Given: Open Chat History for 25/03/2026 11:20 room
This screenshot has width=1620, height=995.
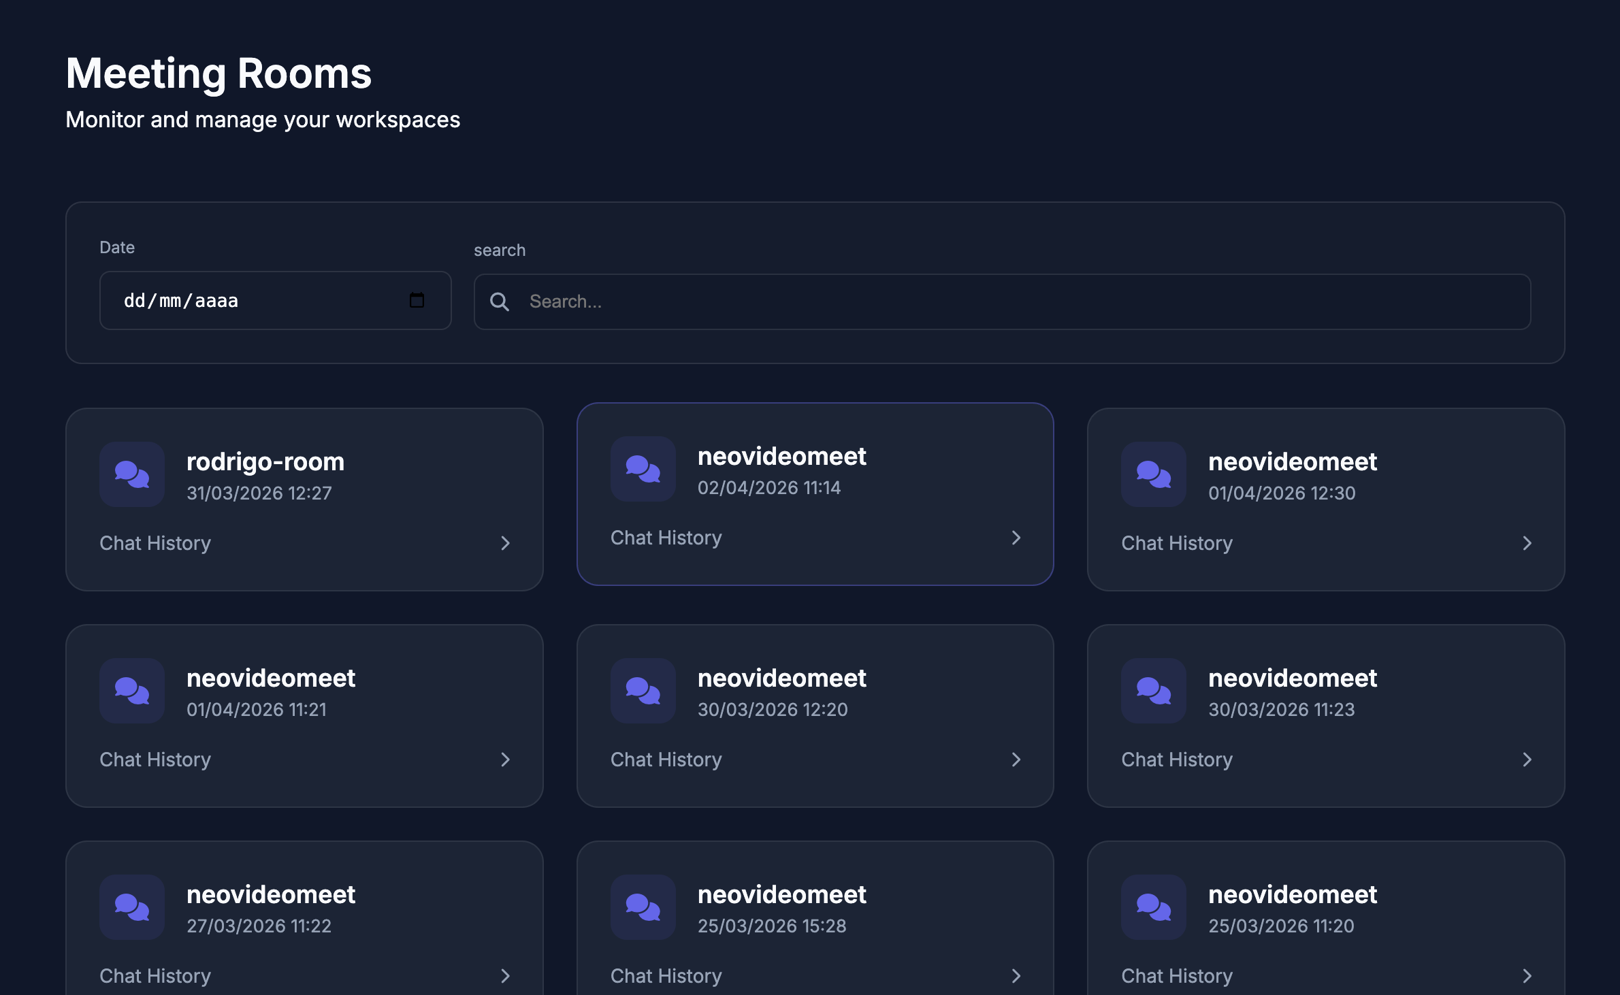Looking at the screenshot, I should 1177,976.
